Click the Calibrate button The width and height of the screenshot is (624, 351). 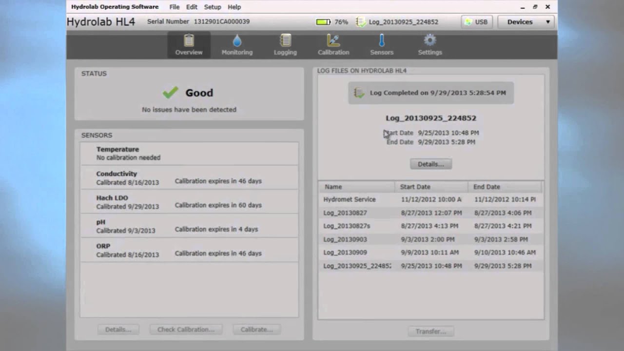pos(256,330)
